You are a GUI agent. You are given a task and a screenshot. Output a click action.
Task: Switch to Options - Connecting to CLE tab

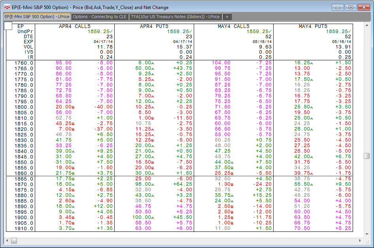(x=100, y=17)
